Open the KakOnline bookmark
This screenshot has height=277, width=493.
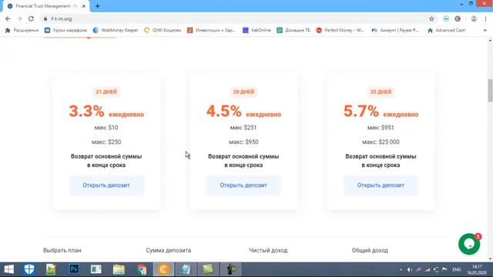coord(257,30)
